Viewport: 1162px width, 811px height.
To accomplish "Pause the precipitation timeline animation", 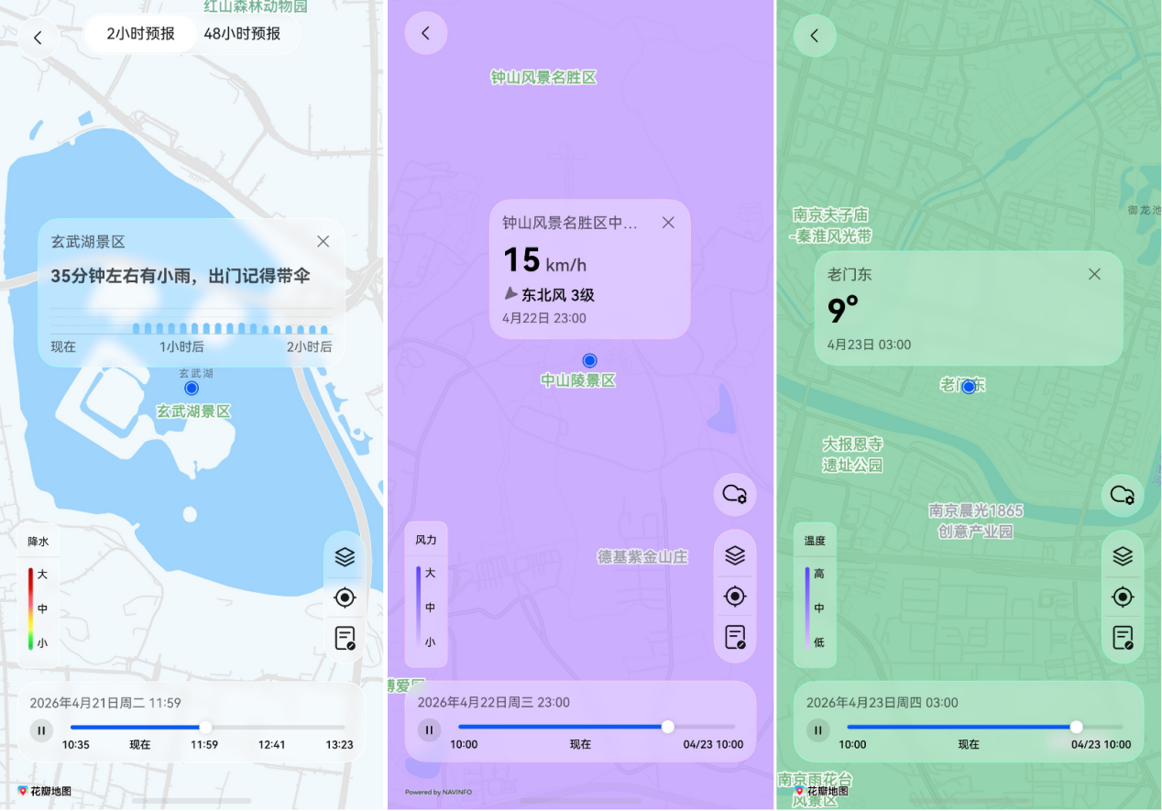I will pos(41,730).
